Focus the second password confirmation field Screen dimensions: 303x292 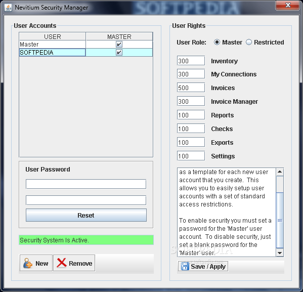86,200
